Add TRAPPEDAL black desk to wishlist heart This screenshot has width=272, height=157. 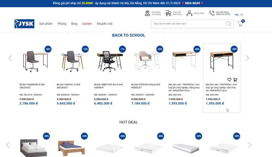click(x=229, y=80)
